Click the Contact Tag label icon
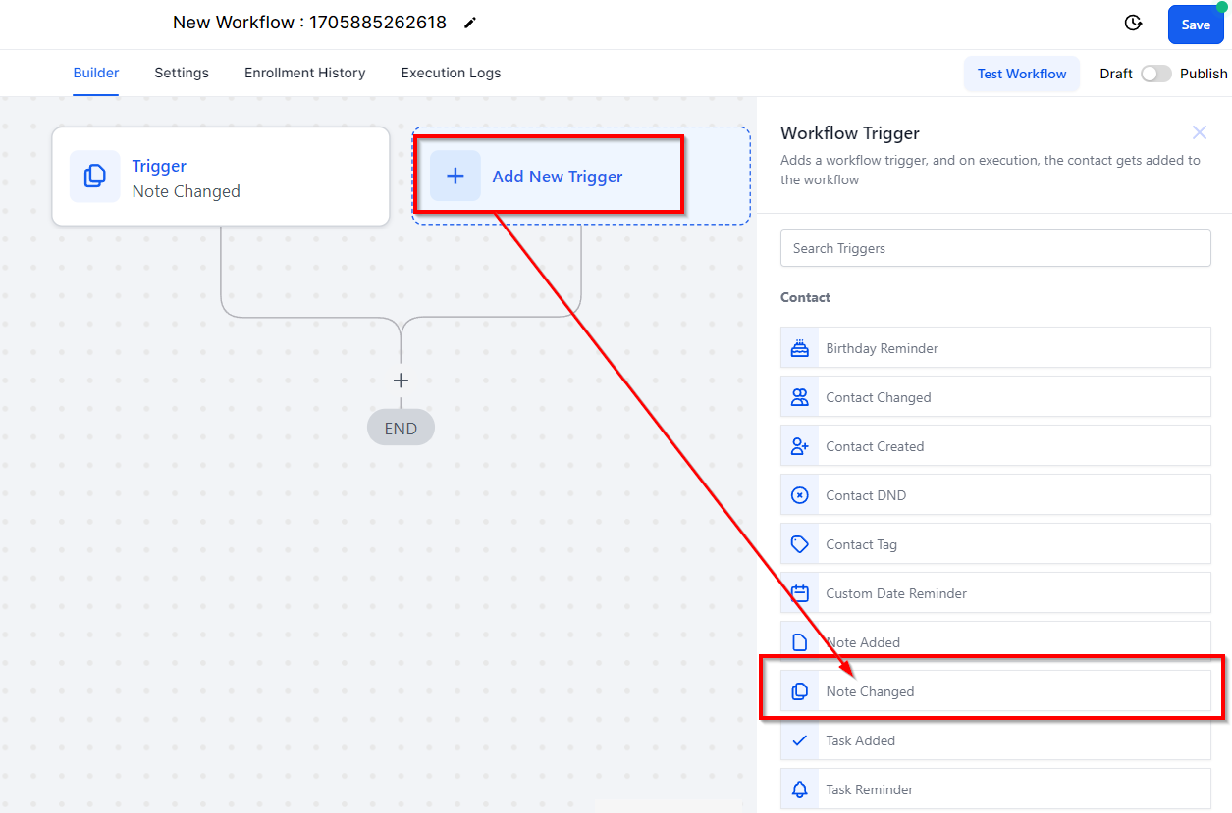This screenshot has width=1232, height=813. pyautogui.click(x=800, y=544)
